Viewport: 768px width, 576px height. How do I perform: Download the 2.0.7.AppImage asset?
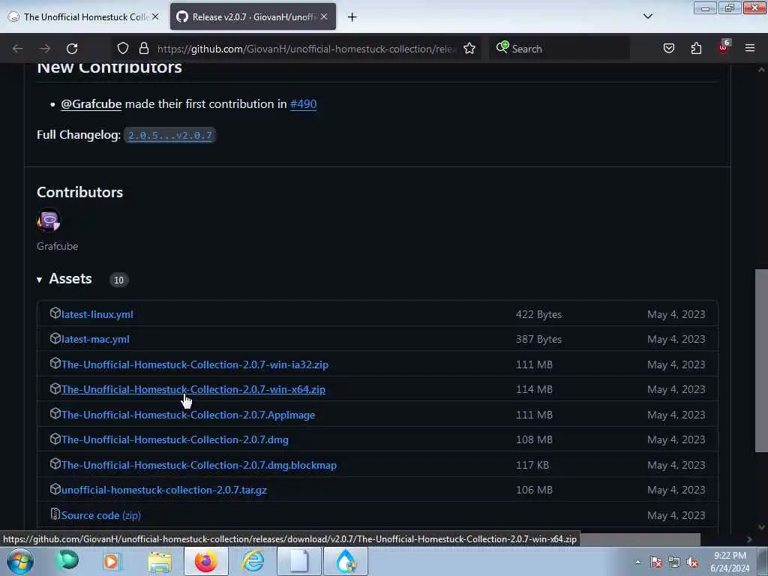[188, 415]
